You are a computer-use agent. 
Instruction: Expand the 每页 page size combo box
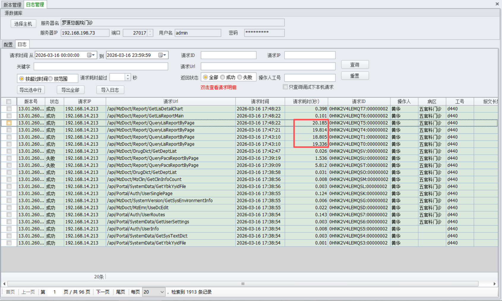pos(162,292)
